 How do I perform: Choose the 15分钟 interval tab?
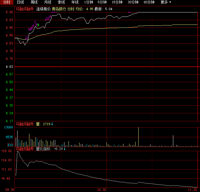117,2
